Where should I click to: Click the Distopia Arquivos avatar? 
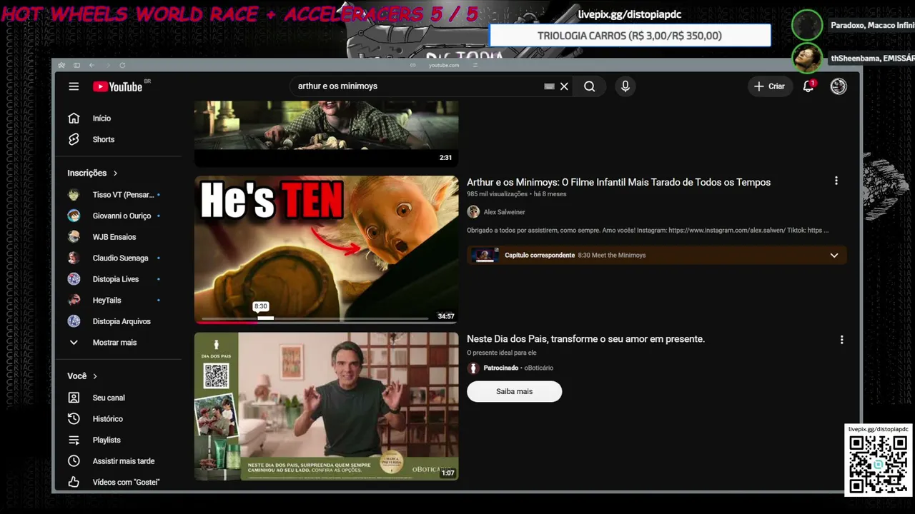[x=74, y=321]
